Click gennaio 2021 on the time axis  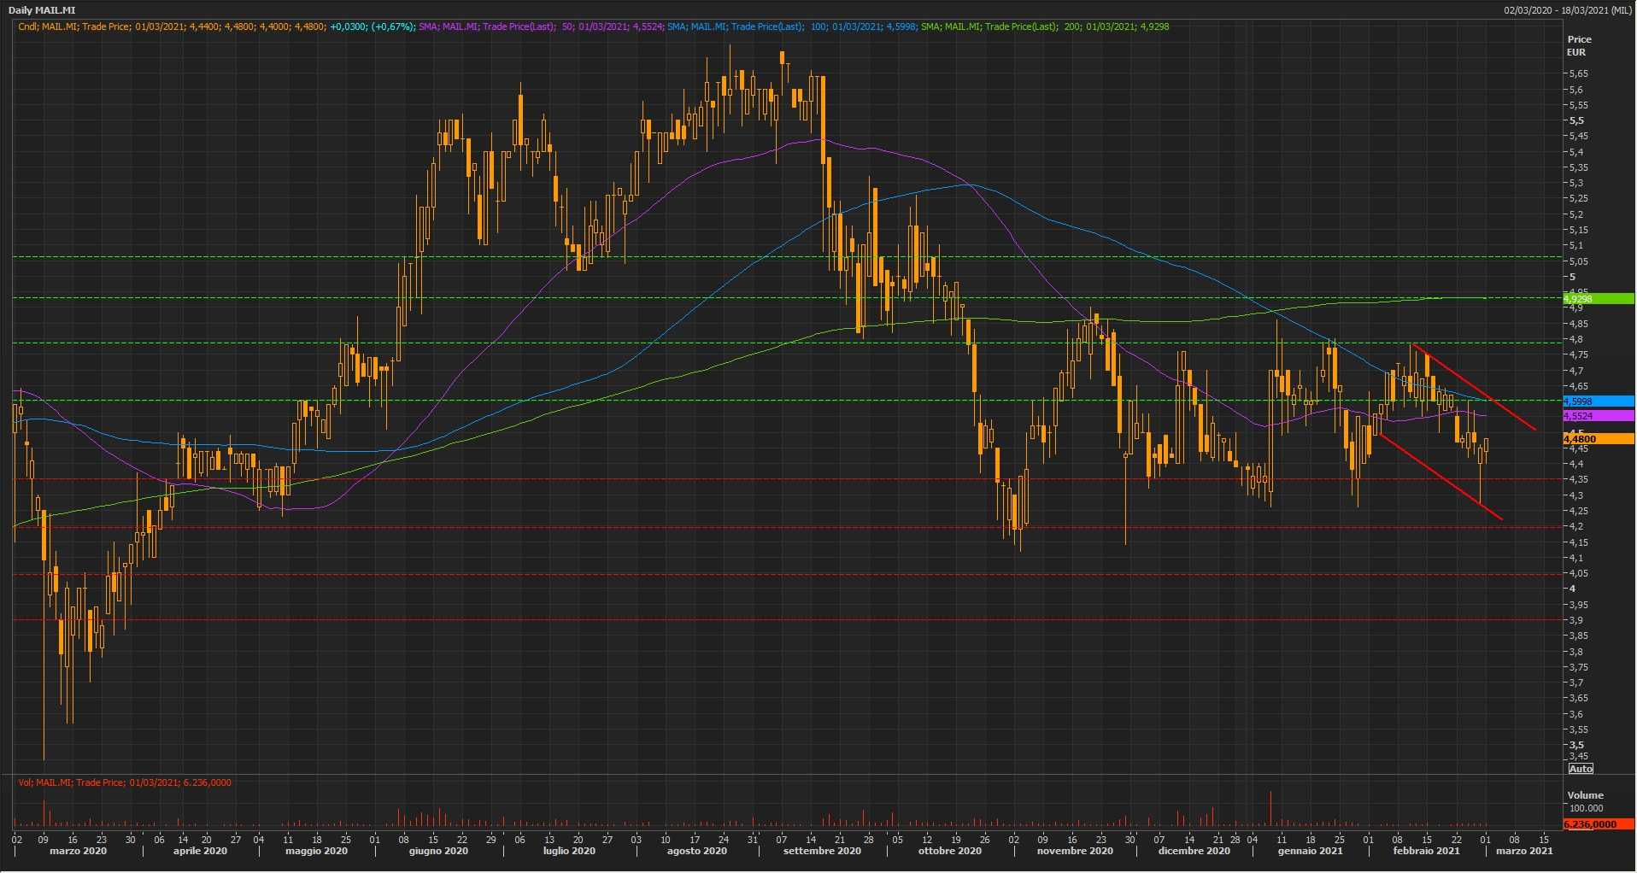click(x=1310, y=851)
